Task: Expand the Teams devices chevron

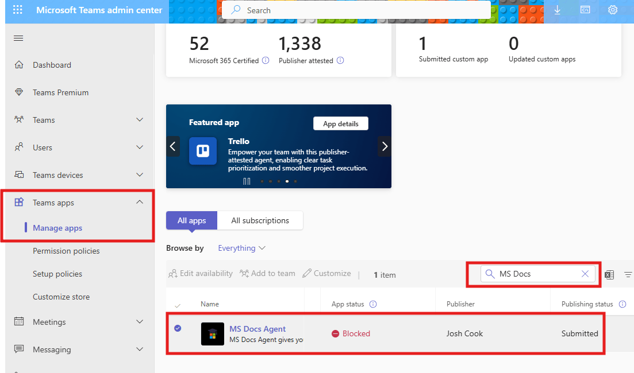Action: tap(140, 174)
